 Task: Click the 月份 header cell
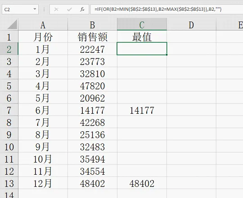(43, 37)
